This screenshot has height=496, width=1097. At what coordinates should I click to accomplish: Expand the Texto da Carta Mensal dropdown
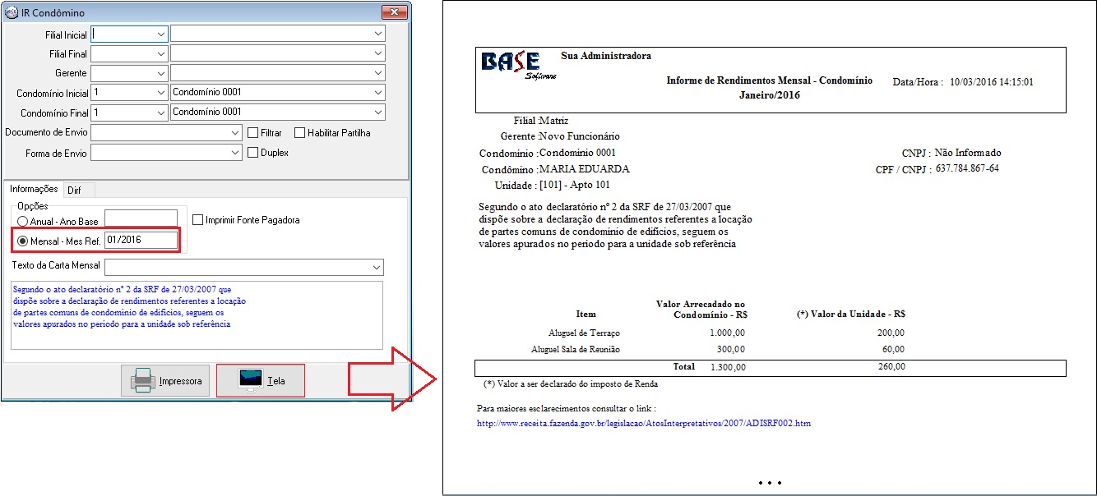coord(377,267)
